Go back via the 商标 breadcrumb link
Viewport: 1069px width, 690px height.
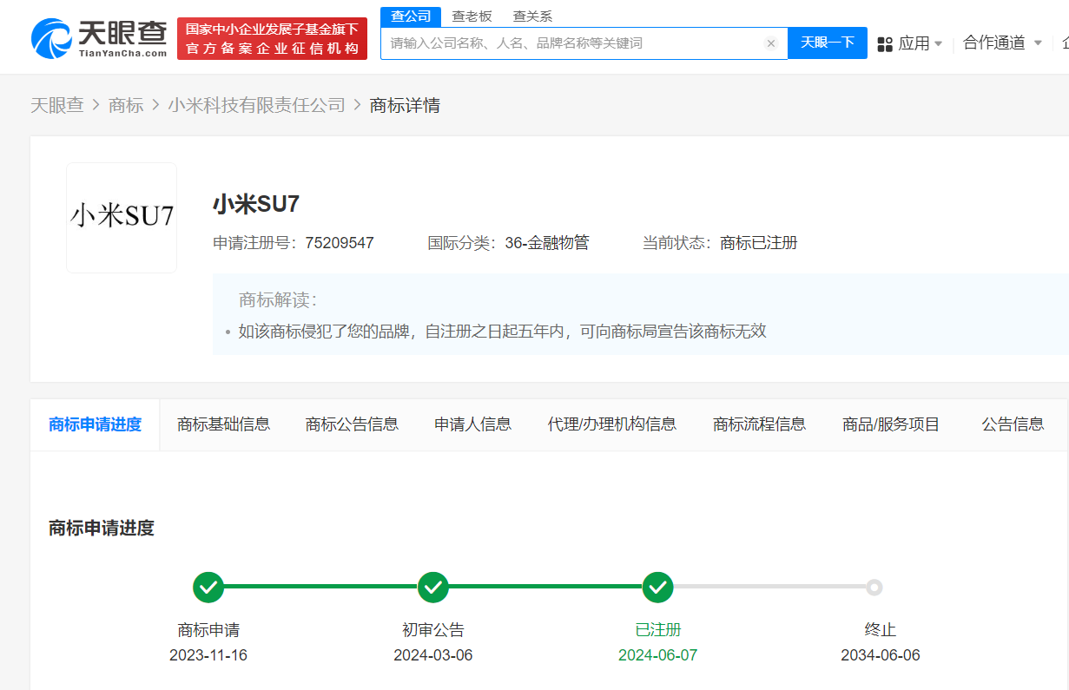pos(126,104)
